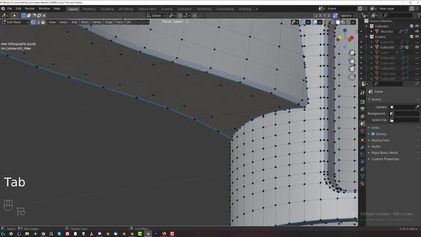Image resolution: width=421 pixels, height=237 pixels.
Task: Click the outliner search field
Action: pos(397,16)
